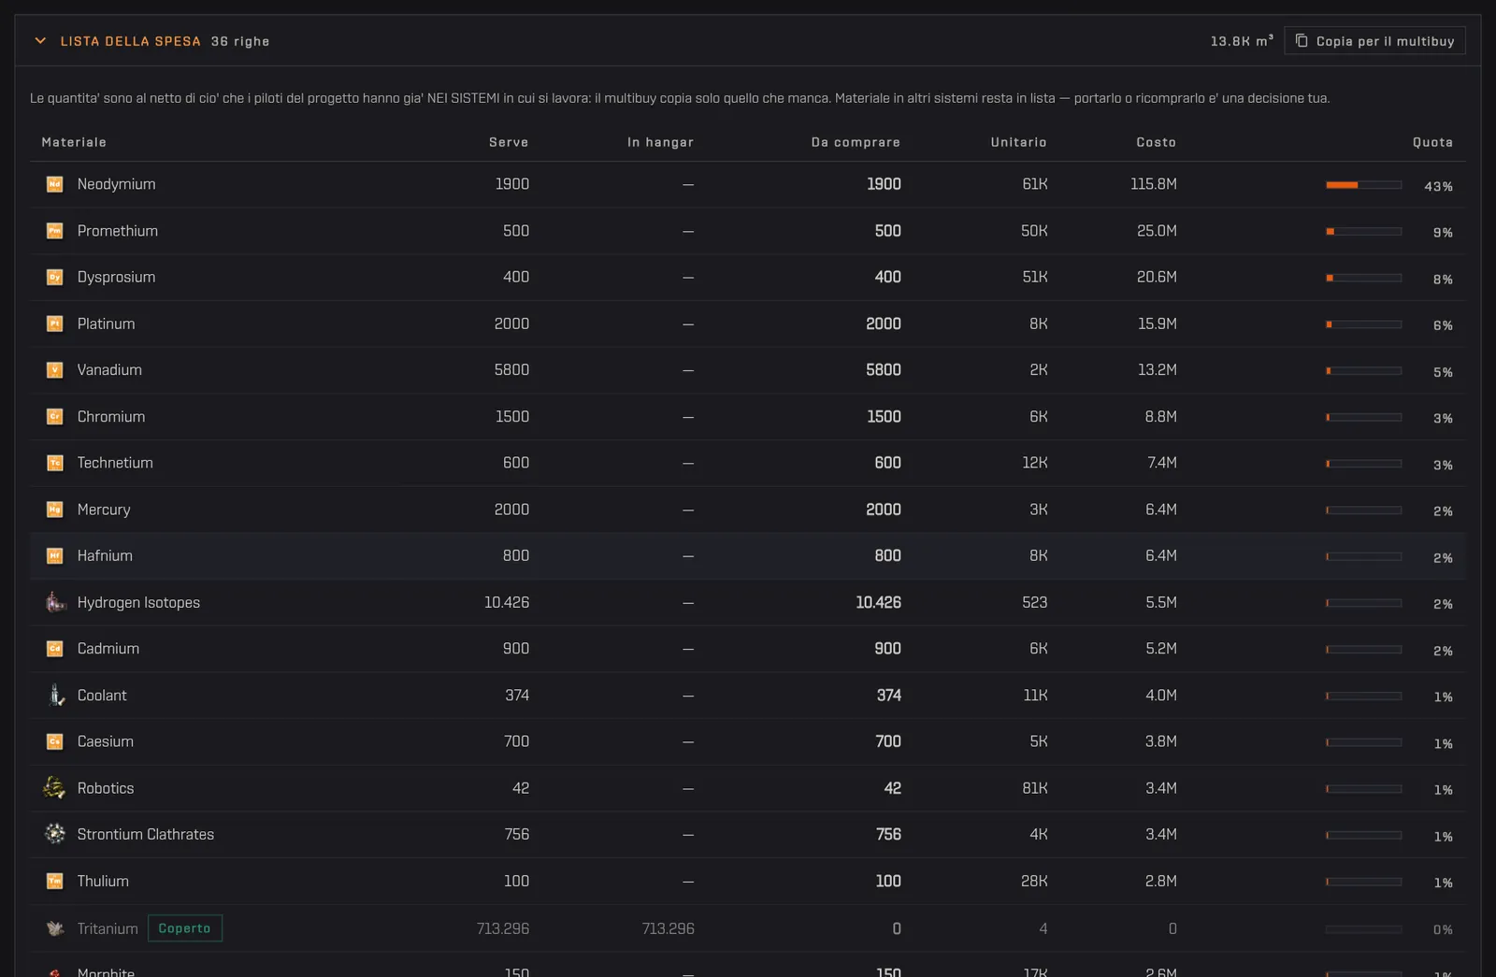Click the Vanadium material icon
This screenshot has height=977, width=1496.
point(55,370)
